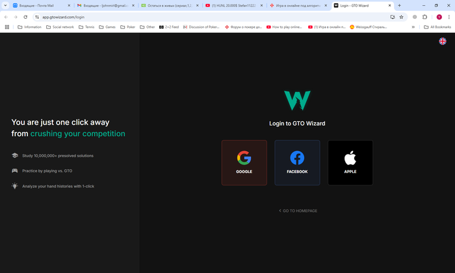
Task: Open the install app icon in address bar
Action: point(393,17)
